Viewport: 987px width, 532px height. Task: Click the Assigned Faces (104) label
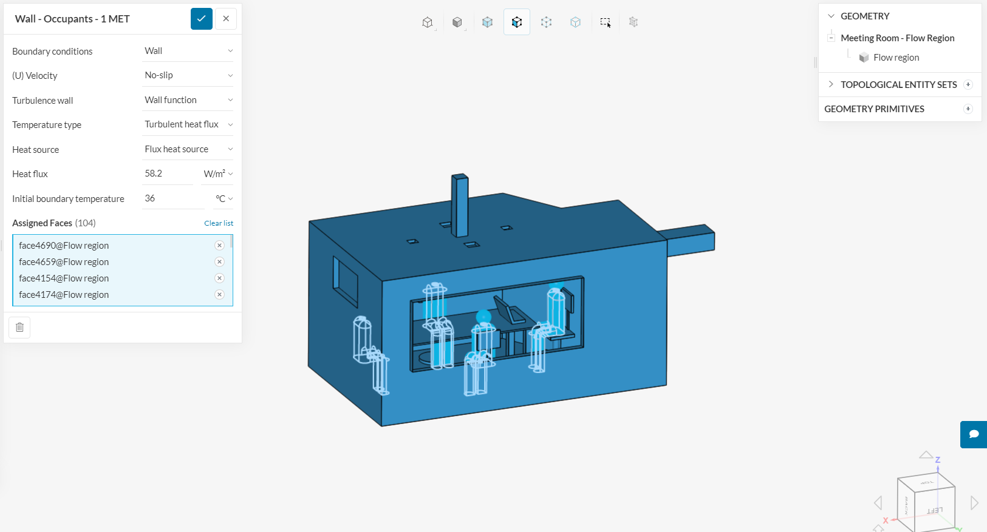click(x=54, y=223)
